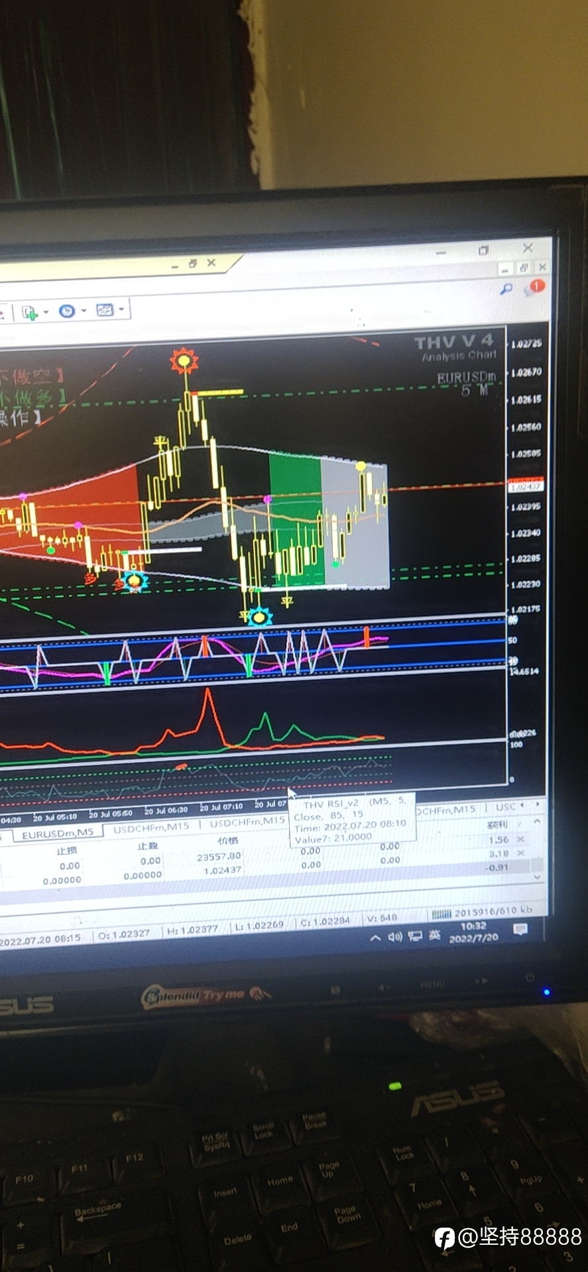
Task: Close the order row showing profit 3.18
Action: pyautogui.click(x=521, y=853)
